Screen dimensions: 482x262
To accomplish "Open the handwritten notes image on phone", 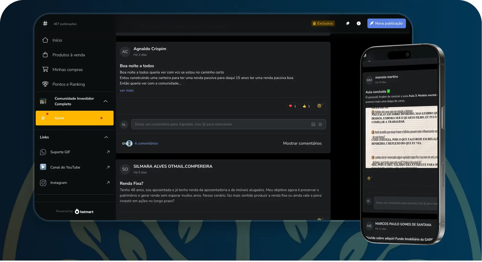I will pyautogui.click(x=401, y=137).
